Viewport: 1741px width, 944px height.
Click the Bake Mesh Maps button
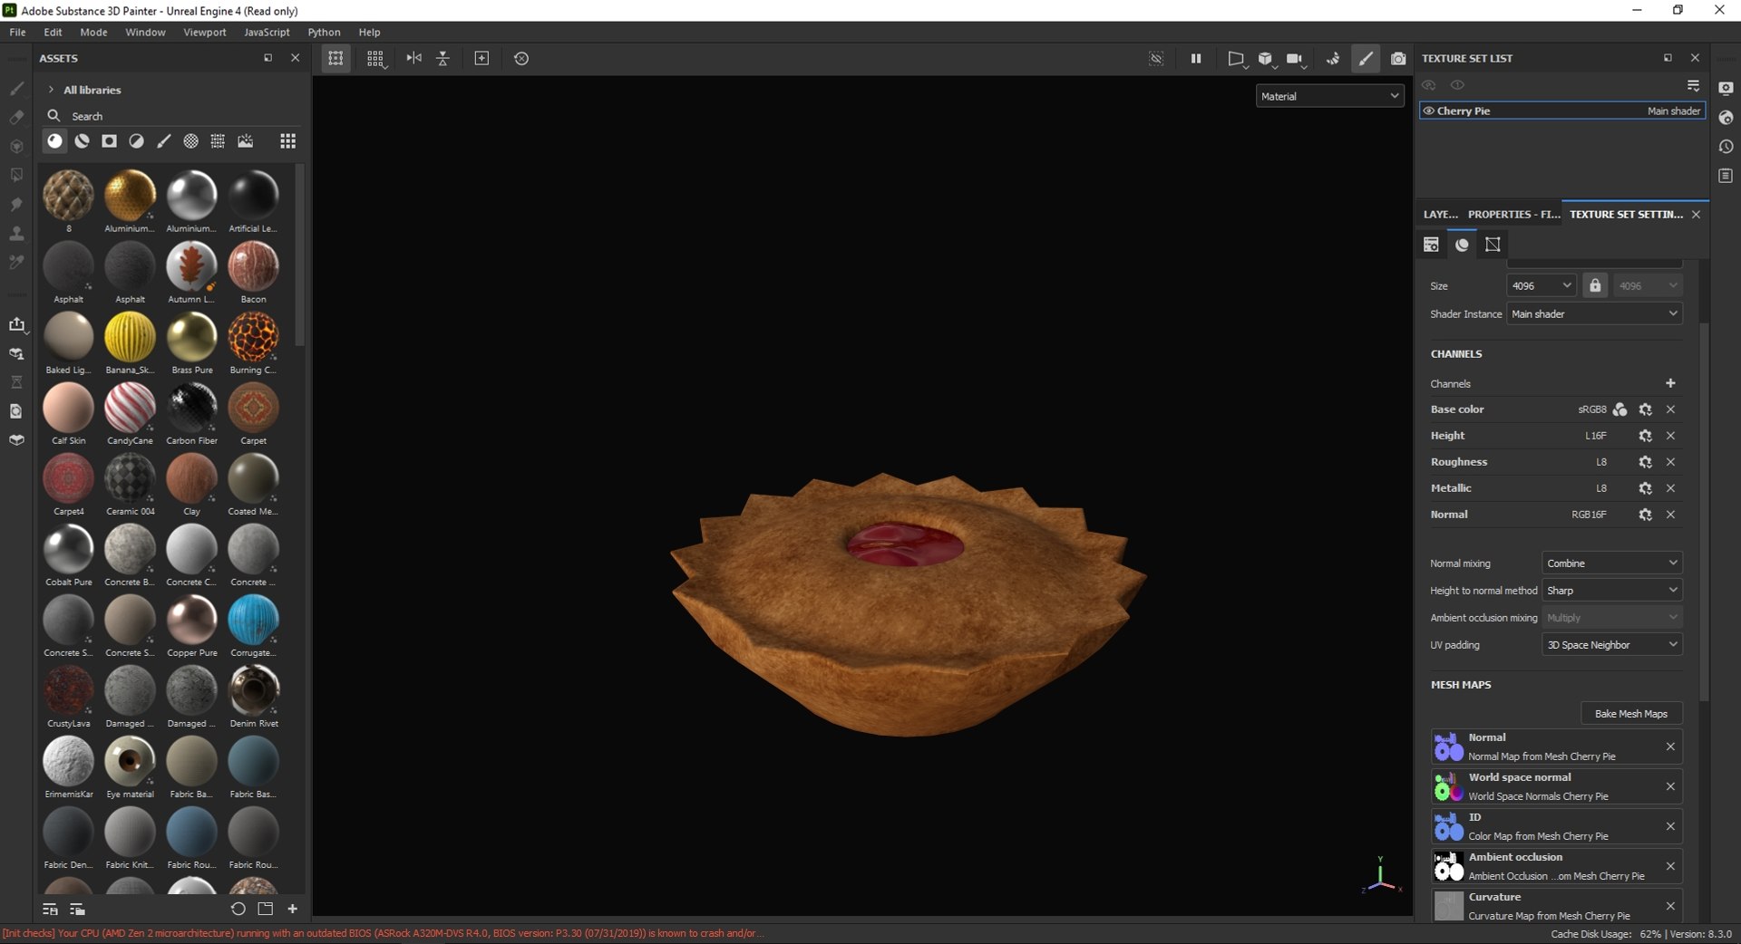(1631, 713)
